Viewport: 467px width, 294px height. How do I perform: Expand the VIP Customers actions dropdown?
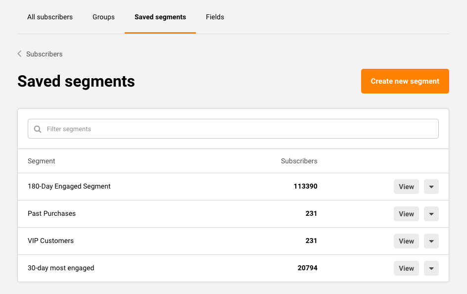[x=431, y=241]
